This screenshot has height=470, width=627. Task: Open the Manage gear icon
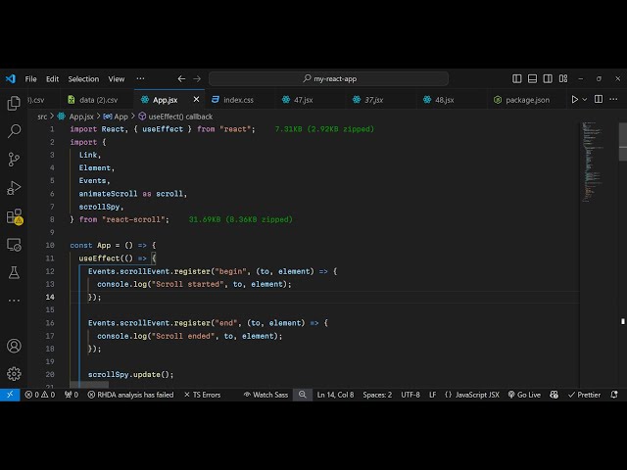click(14, 373)
